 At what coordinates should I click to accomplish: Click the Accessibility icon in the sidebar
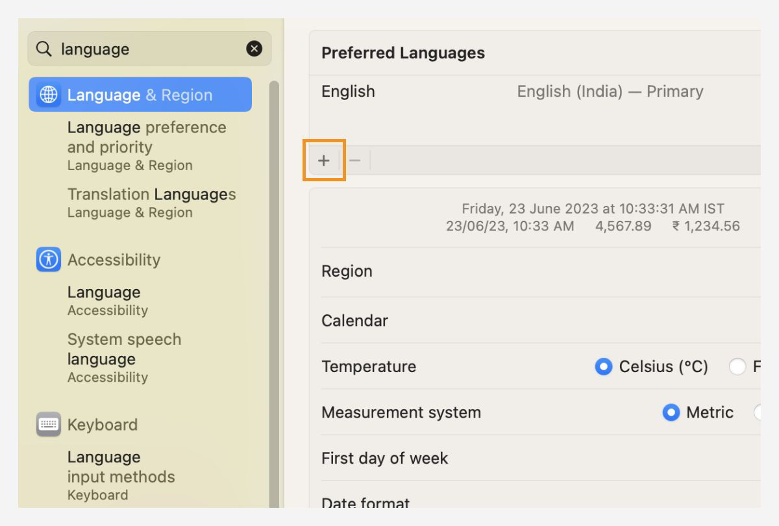(48, 260)
